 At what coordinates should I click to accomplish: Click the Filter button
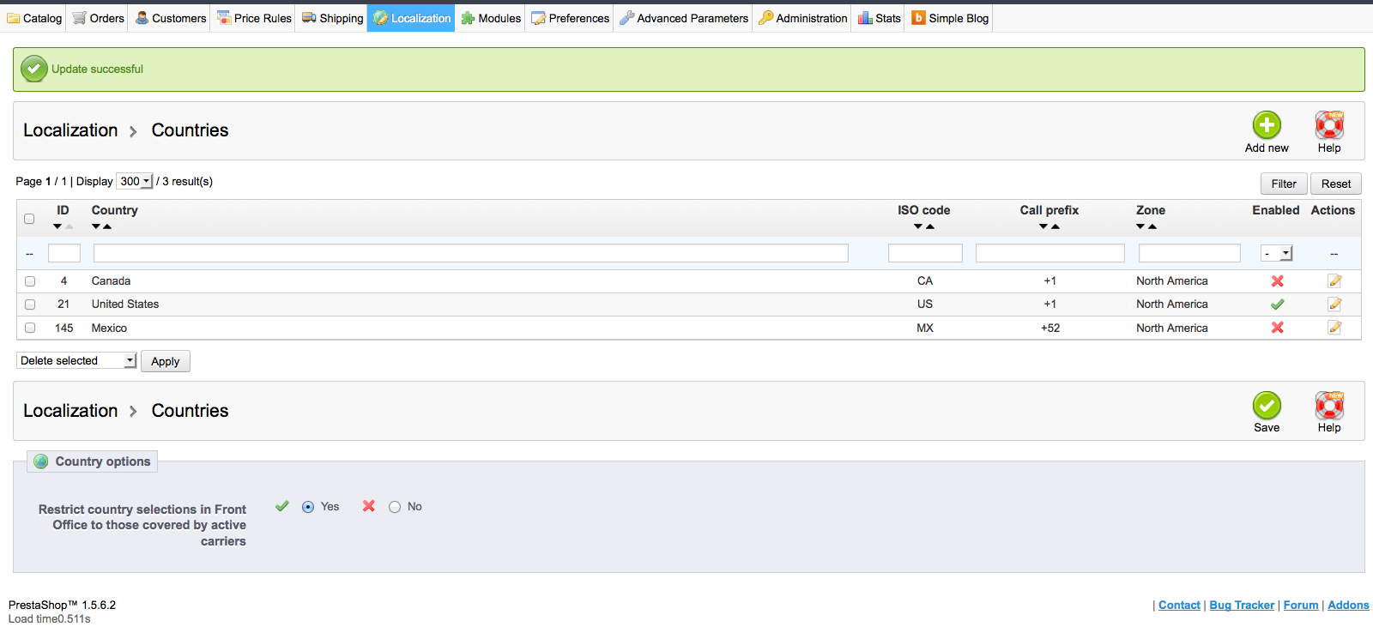point(1284,184)
